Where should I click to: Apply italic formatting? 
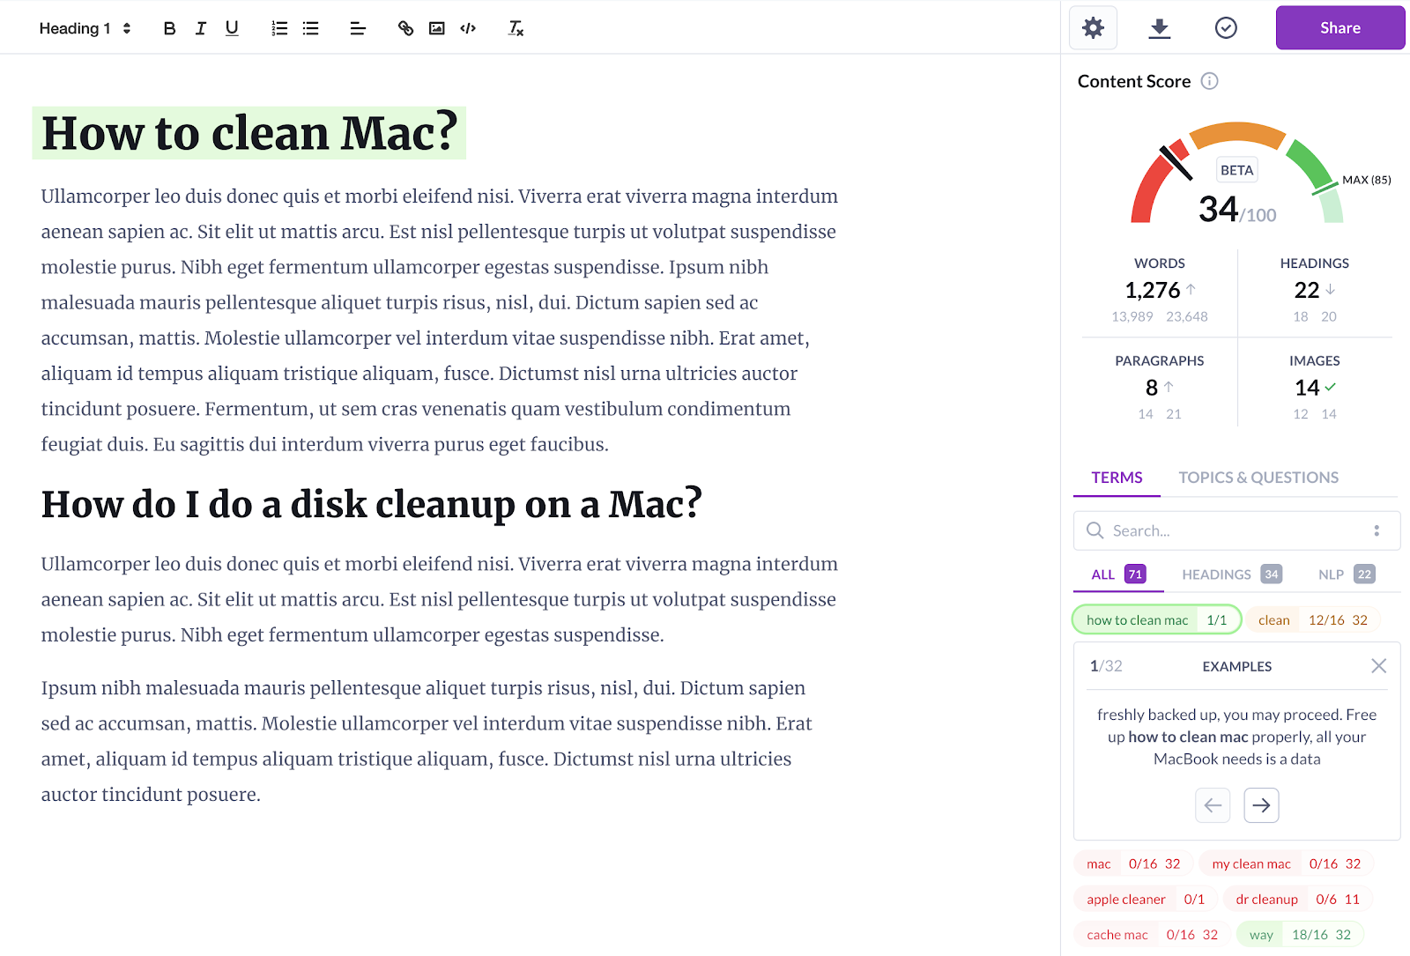(x=200, y=27)
